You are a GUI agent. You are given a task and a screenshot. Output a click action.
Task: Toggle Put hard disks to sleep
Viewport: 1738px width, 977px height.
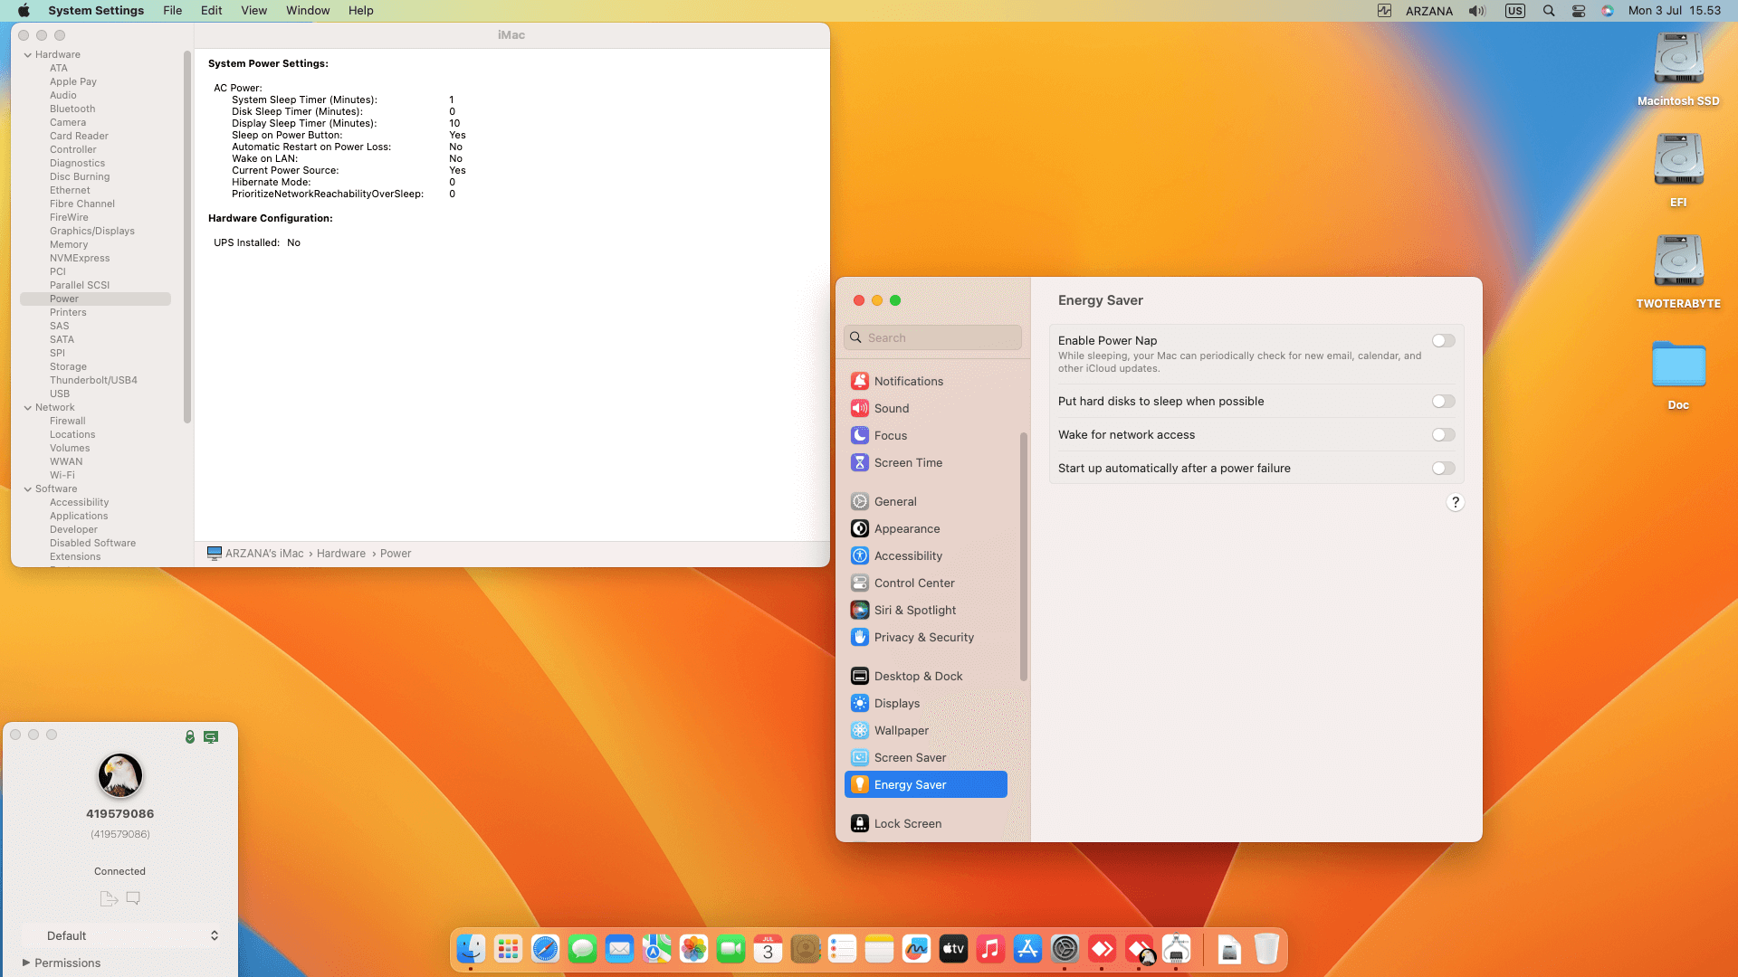pos(1444,402)
